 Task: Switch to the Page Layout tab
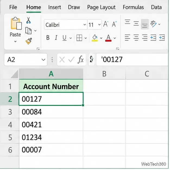[x=101, y=8]
